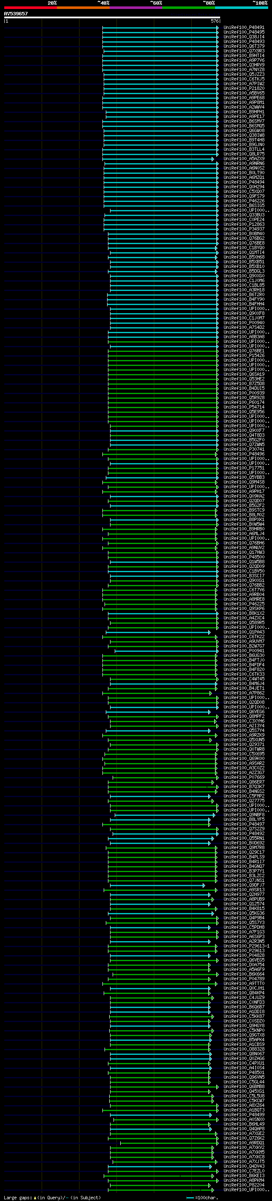Click the UniRef100_Q5JZZ3 label
The width and height of the screenshot is (272, 1201).
pyautogui.click(x=244, y=74)
